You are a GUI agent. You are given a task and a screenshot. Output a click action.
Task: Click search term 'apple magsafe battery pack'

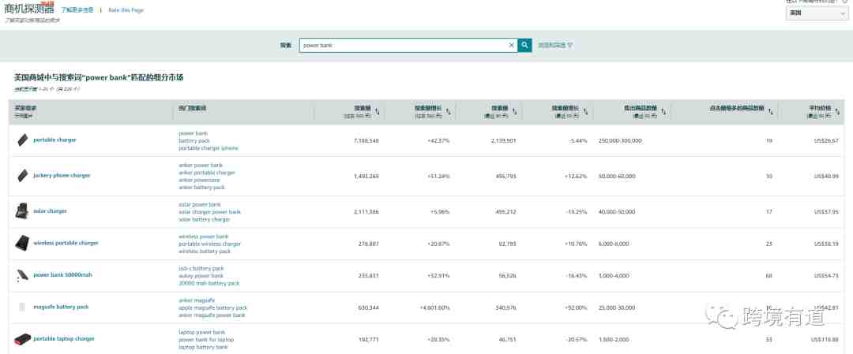coord(212,307)
